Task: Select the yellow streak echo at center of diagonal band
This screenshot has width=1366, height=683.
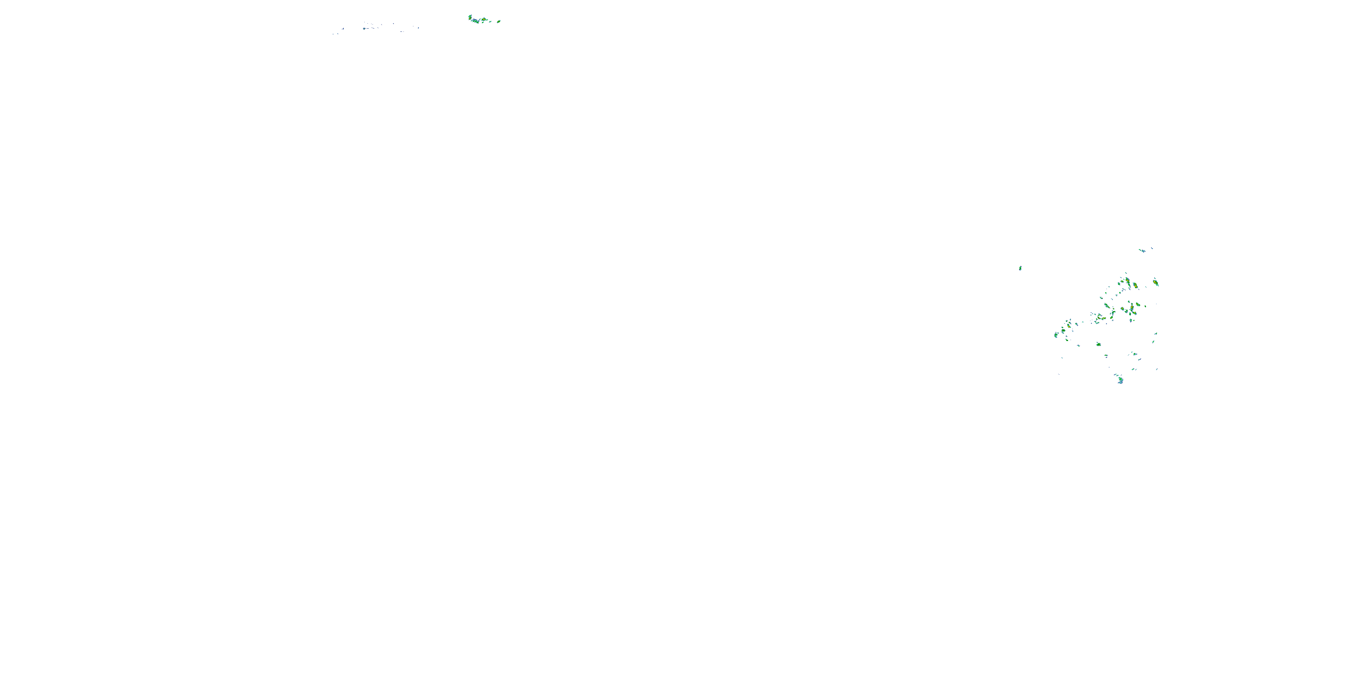Action: pos(1104,318)
